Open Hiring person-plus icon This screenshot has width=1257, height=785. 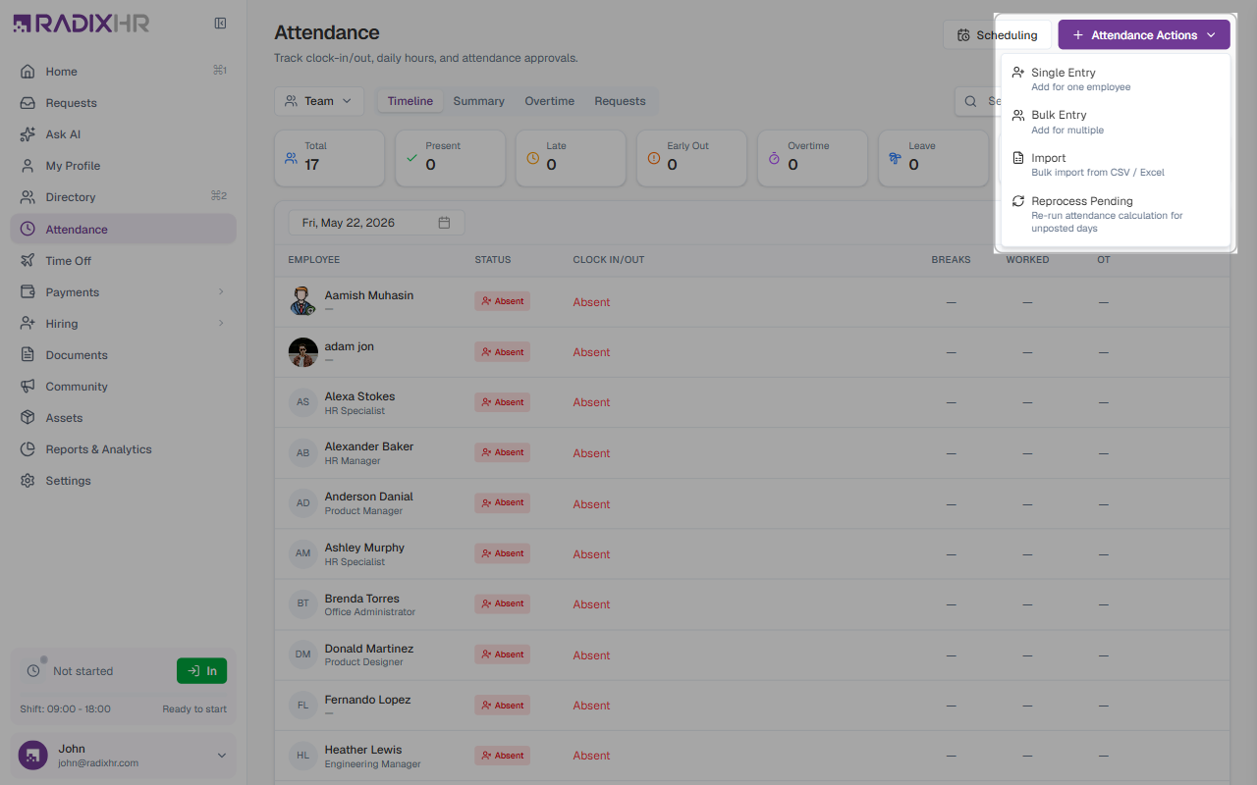(x=27, y=323)
